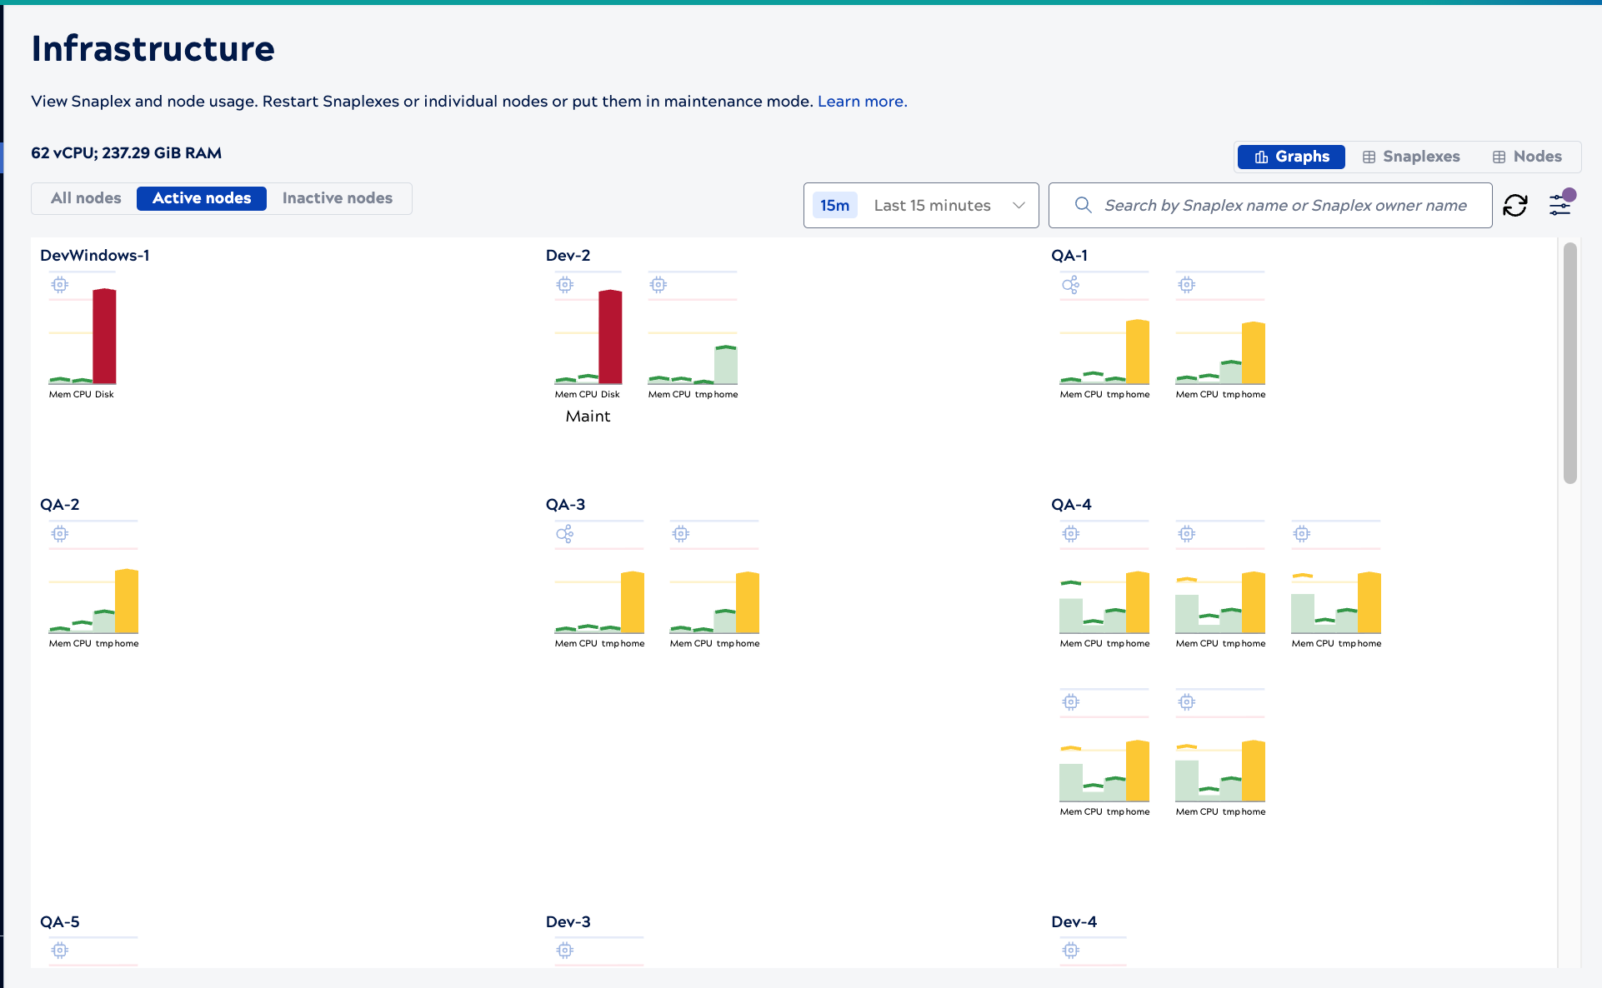1602x988 pixels.
Task: Open the Learn more link
Action: pyautogui.click(x=862, y=101)
